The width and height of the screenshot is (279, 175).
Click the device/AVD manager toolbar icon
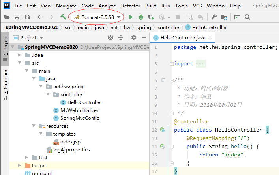pyautogui.click(x=191, y=17)
